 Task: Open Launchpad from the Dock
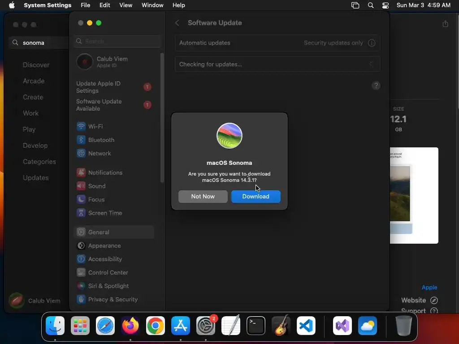click(80, 326)
